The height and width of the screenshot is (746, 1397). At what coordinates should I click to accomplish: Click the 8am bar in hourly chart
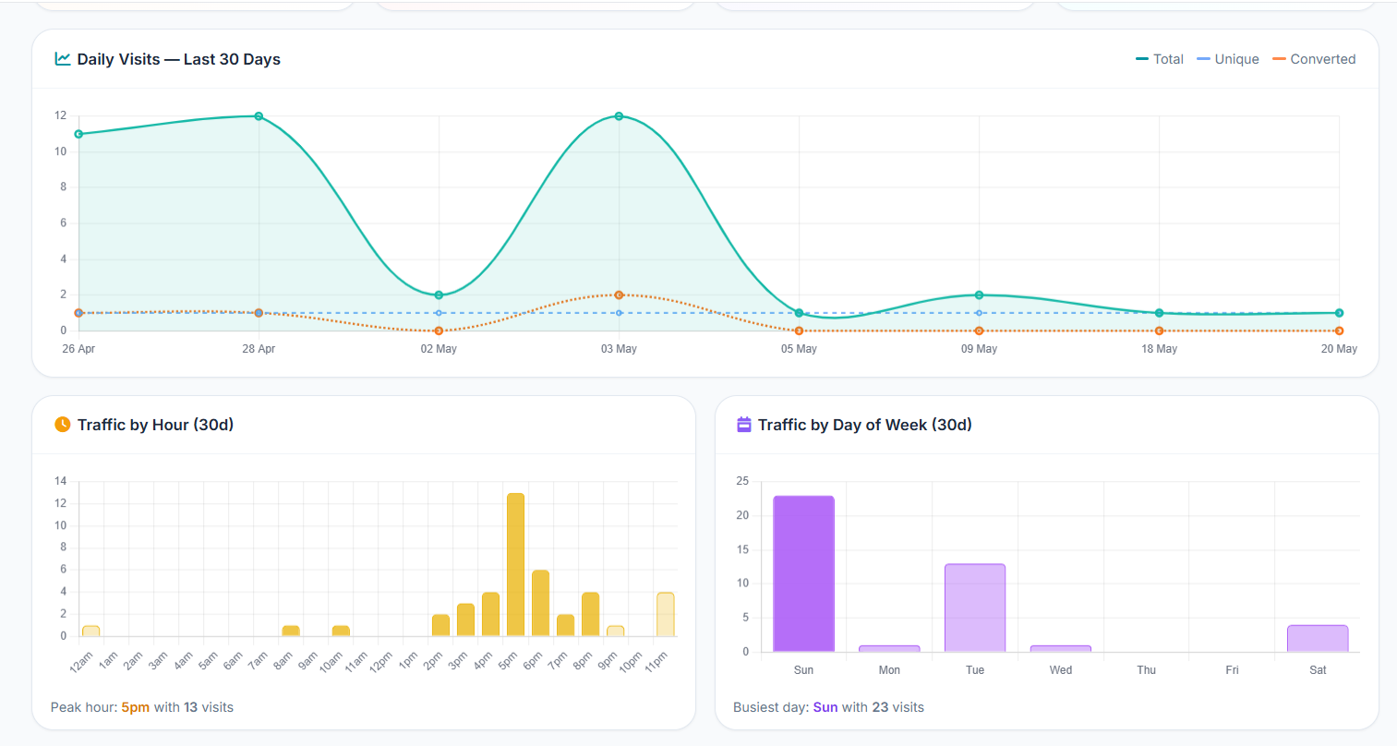pyautogui.click(x=291, y=632)
